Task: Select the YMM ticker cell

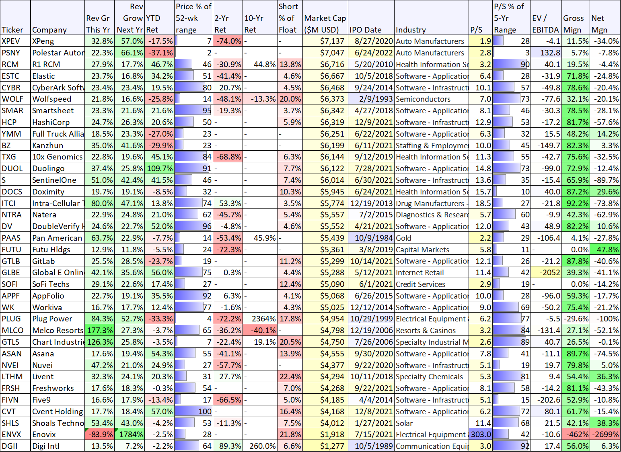Action: (15, 134)
